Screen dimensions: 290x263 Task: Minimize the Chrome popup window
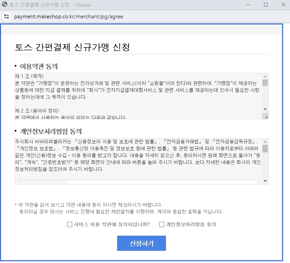[x=248, y=5]
